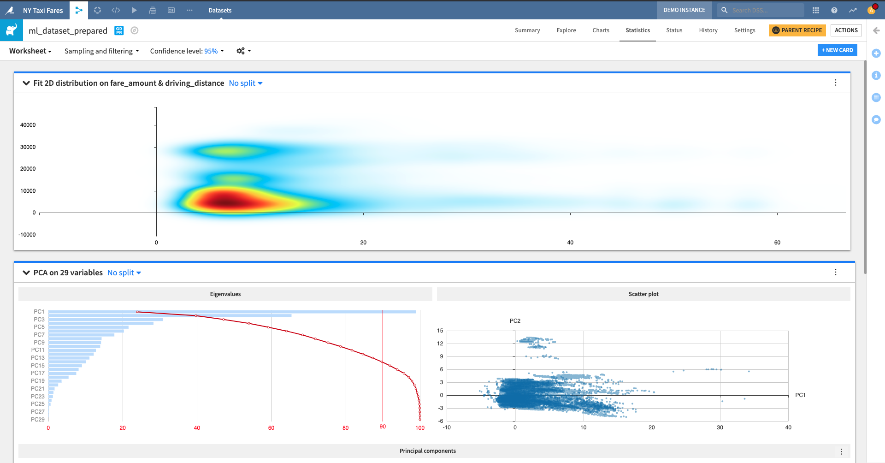Image resolution: width=885 pixels, height=463 pixels.
Task: Click the help question mark icon
Action: pos(834,10)
